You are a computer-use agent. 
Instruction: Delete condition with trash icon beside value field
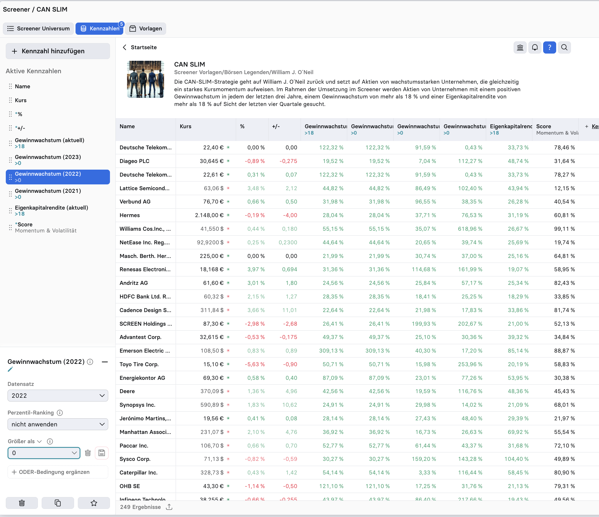coord(88,453)
